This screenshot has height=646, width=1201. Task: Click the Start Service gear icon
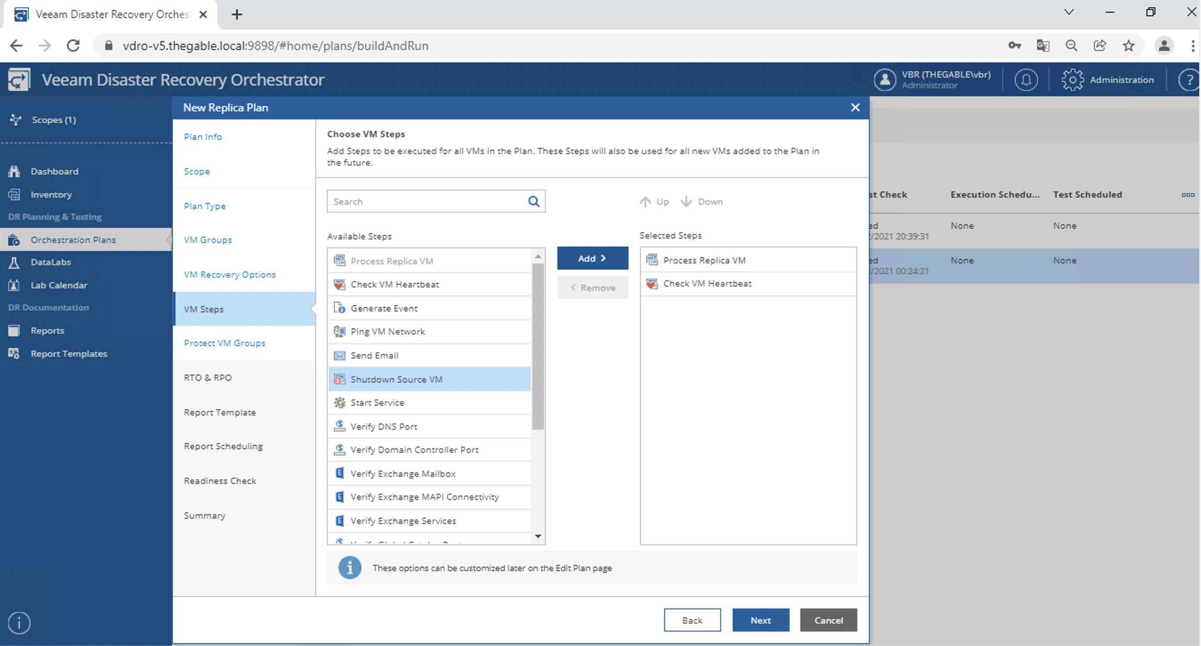(339, 403)
